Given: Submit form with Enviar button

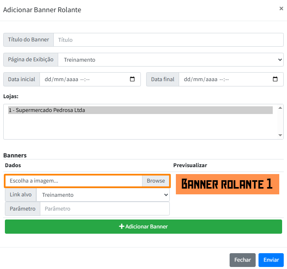Looking at the screenshot, I should click(271, 260).
